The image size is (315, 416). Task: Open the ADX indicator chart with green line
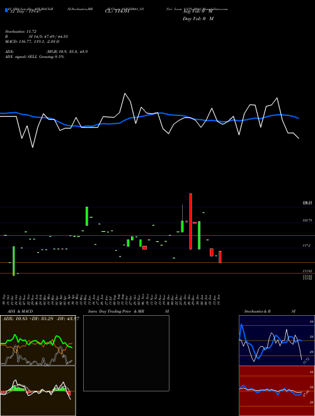38,340
